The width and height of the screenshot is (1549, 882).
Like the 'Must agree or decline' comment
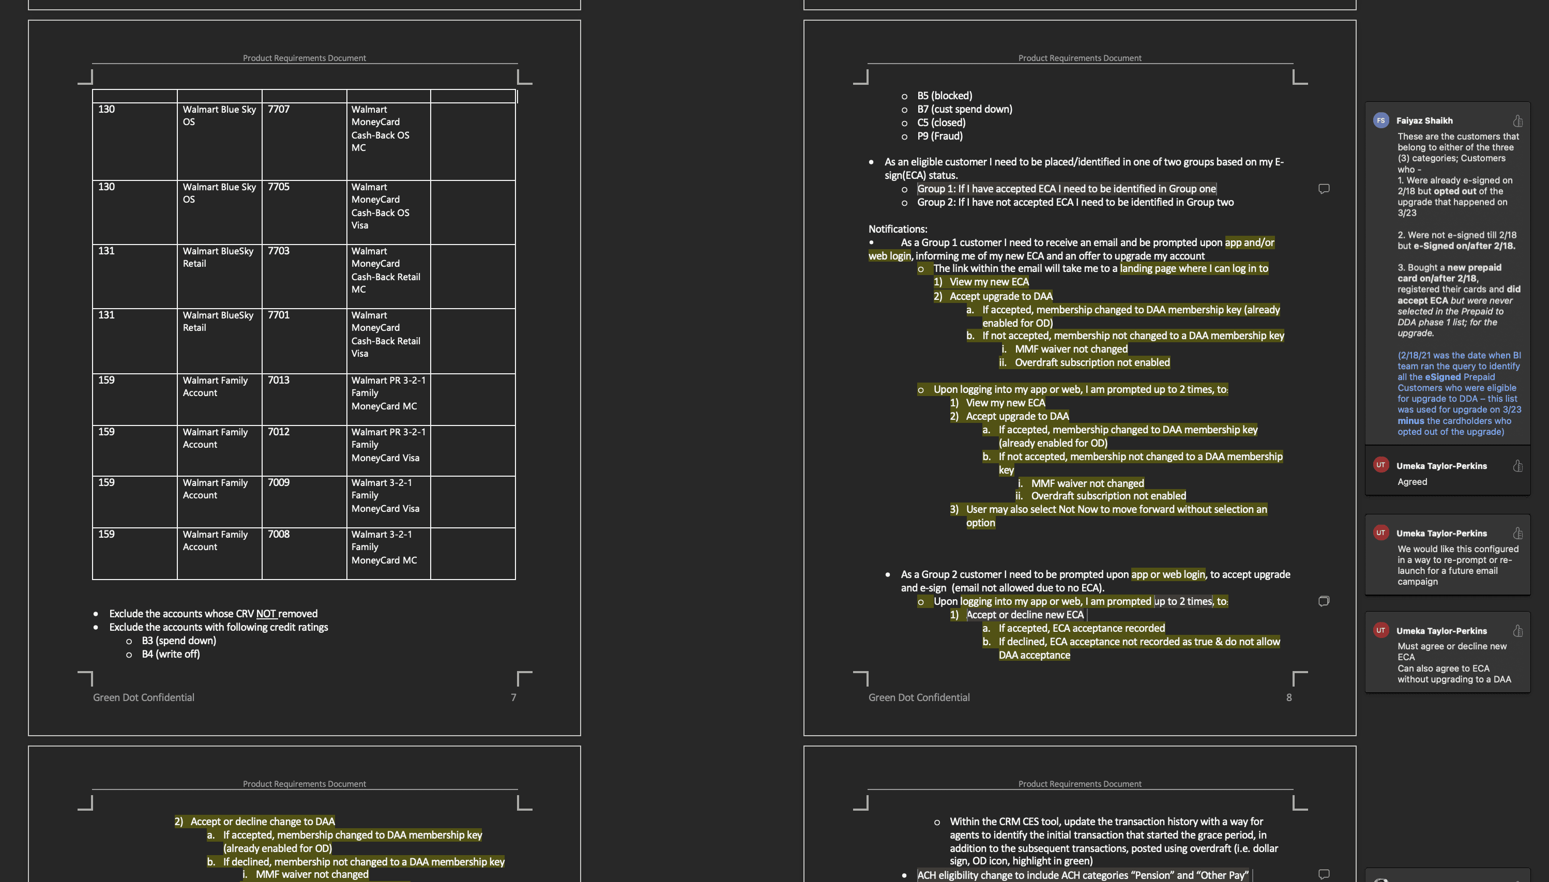tap(1517, 631)
